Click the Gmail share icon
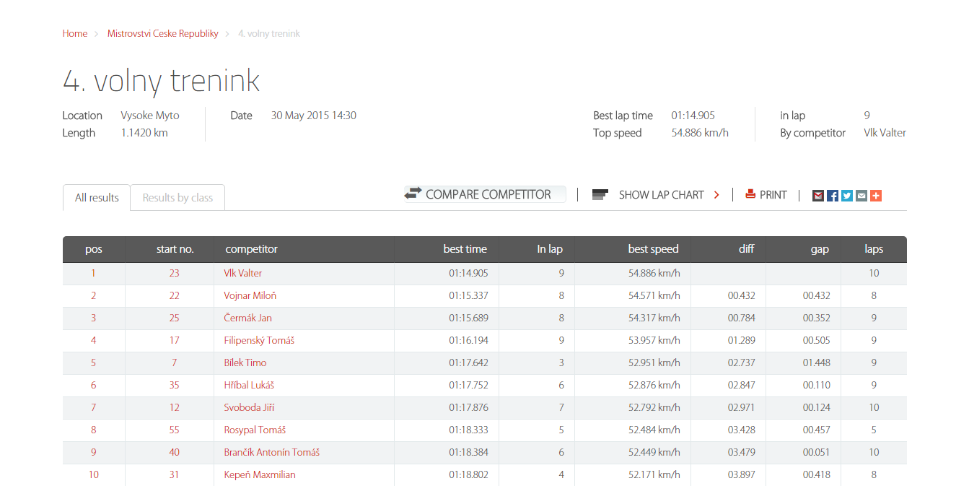969x486 pixels. tap(818, 195)
